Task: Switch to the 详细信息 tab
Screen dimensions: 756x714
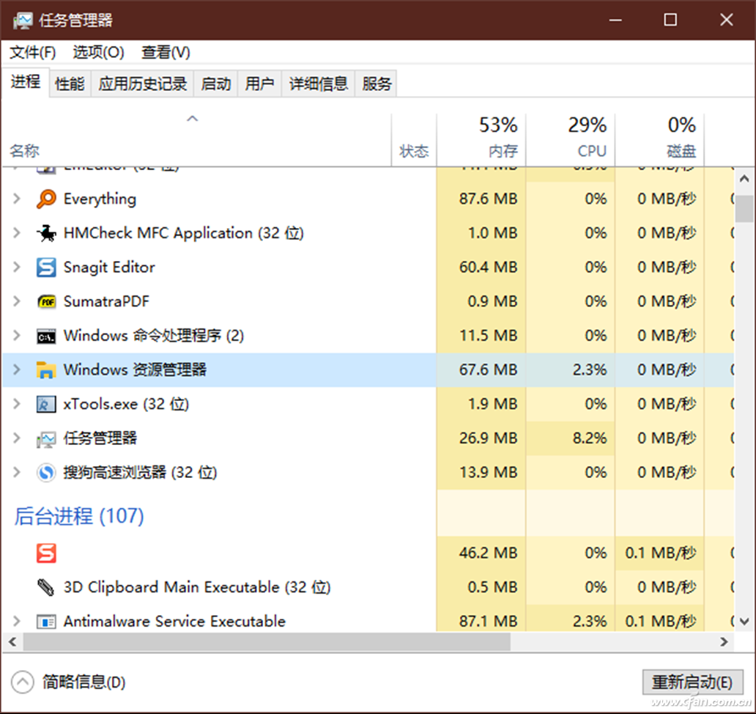Action: coord(318,84)
